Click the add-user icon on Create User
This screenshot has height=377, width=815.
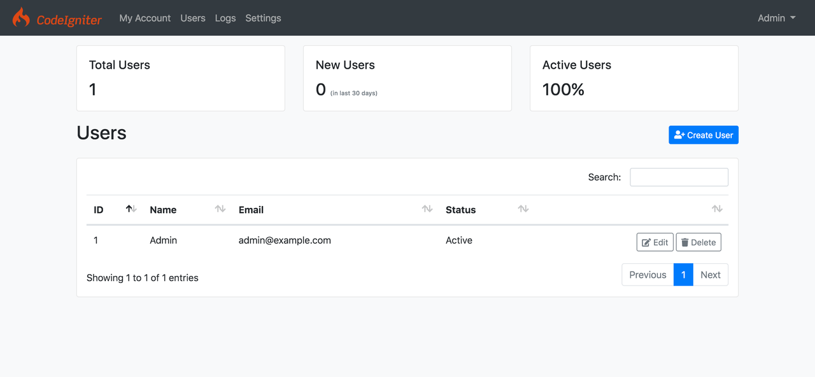pos(679,135)
